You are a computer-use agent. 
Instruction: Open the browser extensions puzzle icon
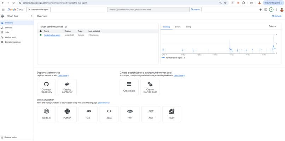point(244,3)
